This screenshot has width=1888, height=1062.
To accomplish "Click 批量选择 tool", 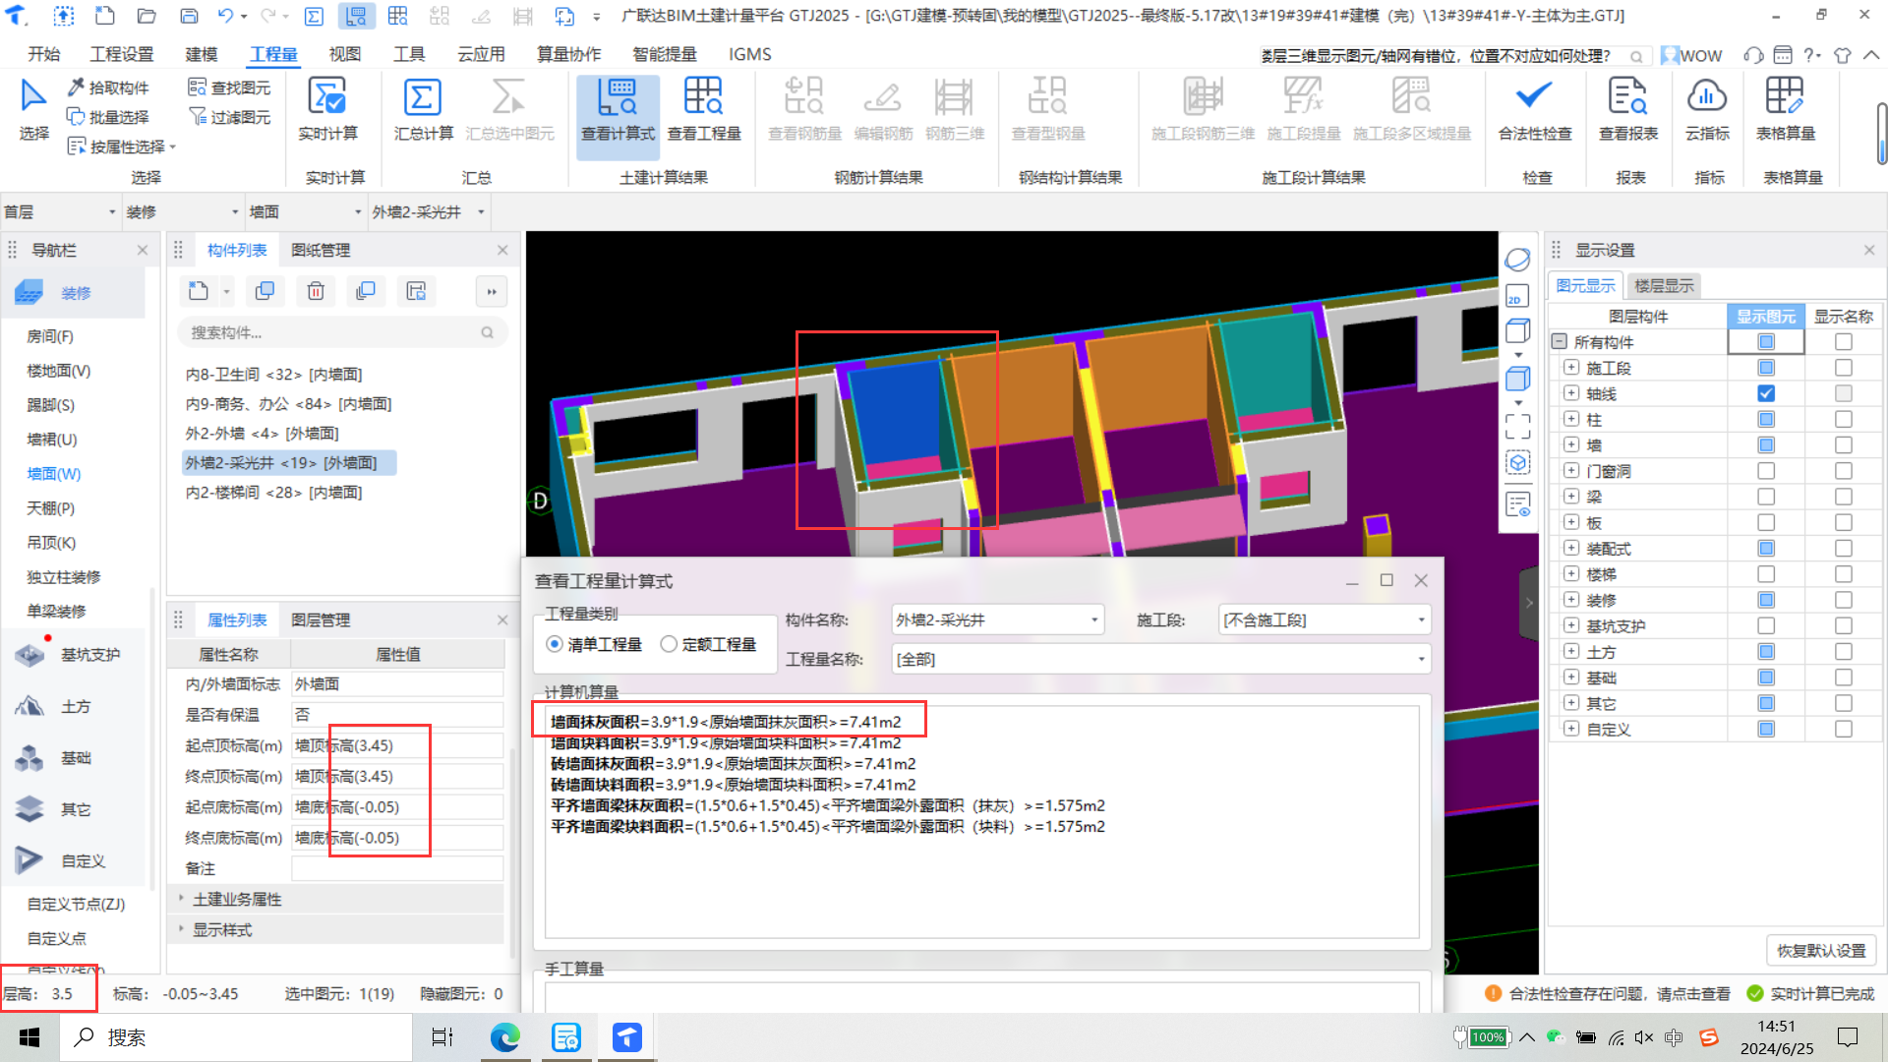I will pyautogui.click(x=108, y=117).
